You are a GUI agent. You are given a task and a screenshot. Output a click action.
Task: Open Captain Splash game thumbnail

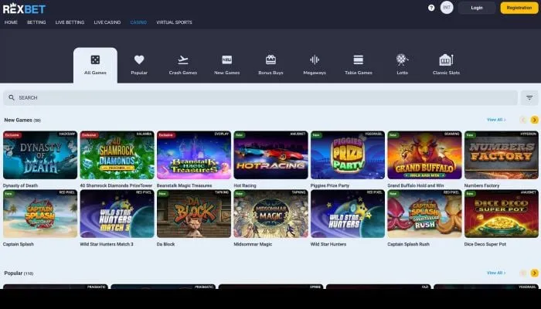40,213
